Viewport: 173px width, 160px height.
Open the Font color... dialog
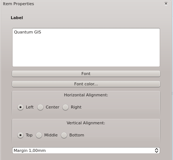click(86, 84)
